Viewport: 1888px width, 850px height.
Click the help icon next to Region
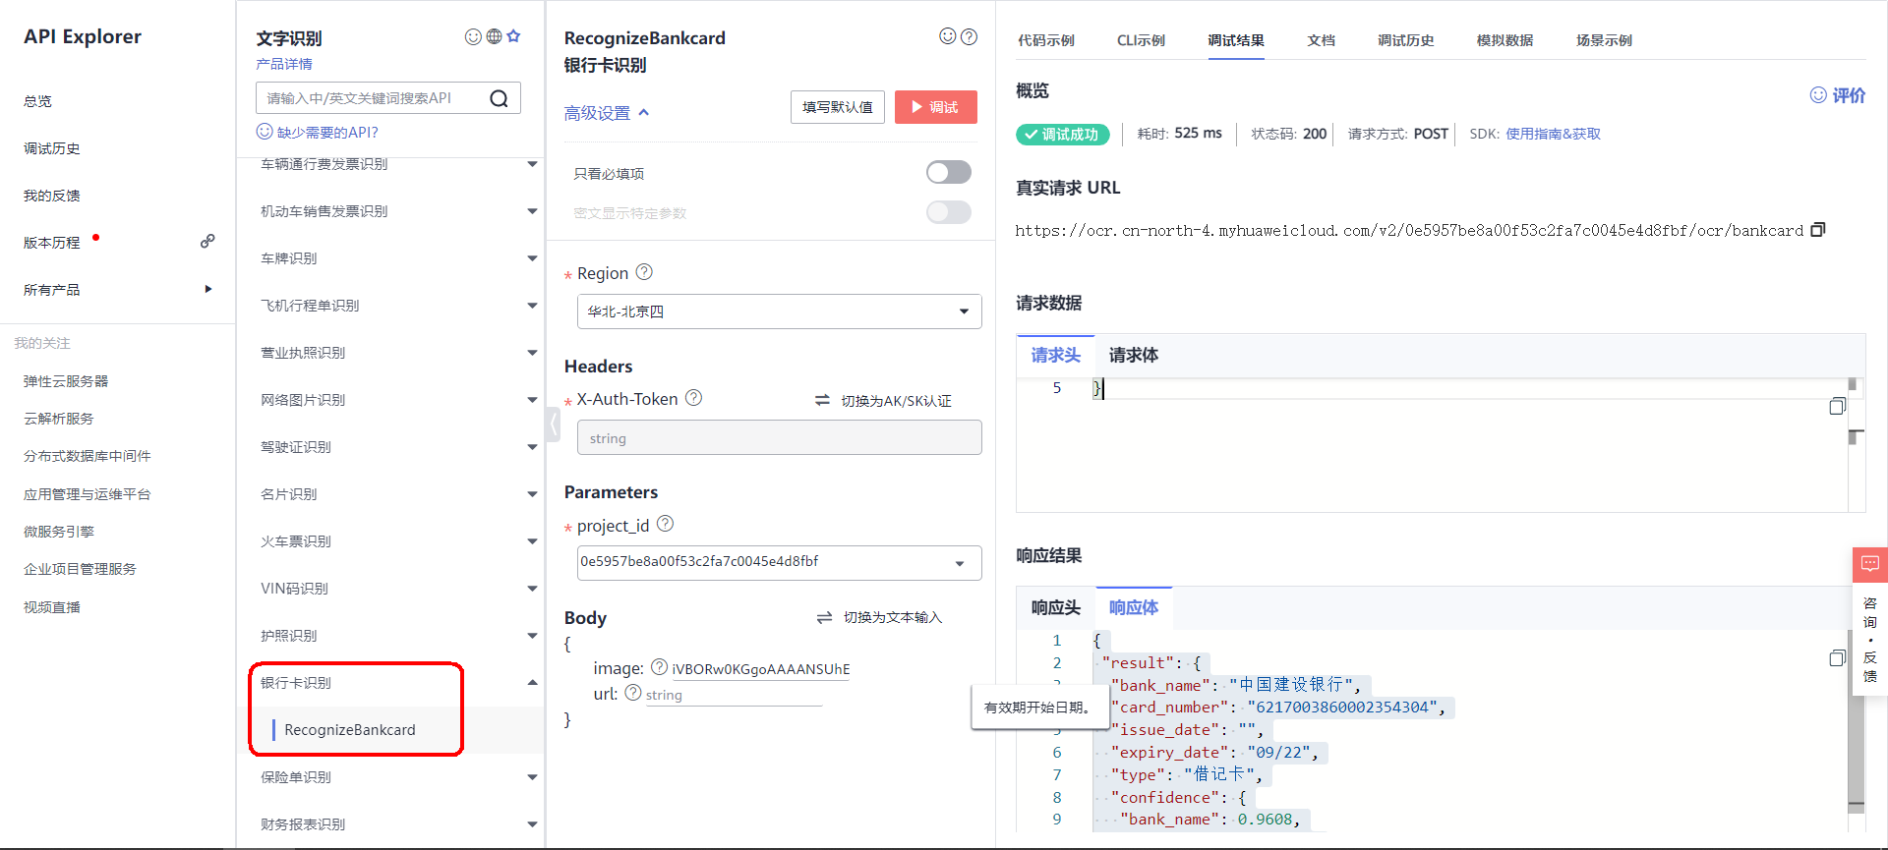(644, 272)
